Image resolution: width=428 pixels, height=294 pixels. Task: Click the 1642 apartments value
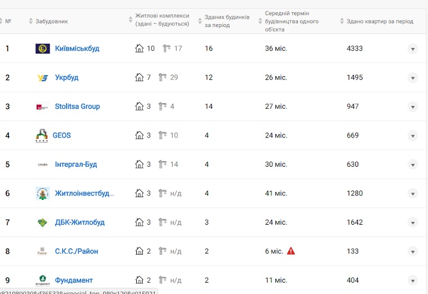[355, 222]
